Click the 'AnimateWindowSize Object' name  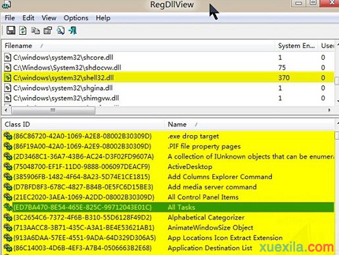tap(210, 227)
